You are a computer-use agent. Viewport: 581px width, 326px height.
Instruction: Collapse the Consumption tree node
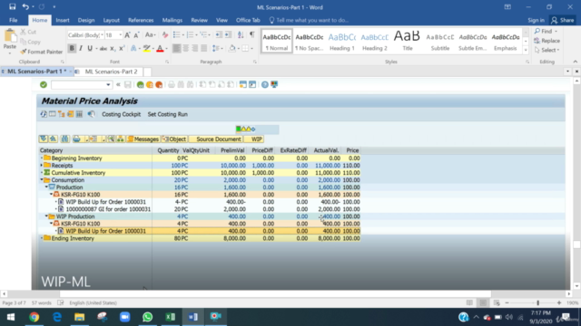pyautogui.click(x=42, y=180)
